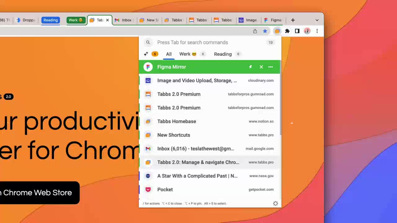This screenshot has width=397, height=223.
Task: Click the Pocket icon in the list
Action: [x=148, y=190]
